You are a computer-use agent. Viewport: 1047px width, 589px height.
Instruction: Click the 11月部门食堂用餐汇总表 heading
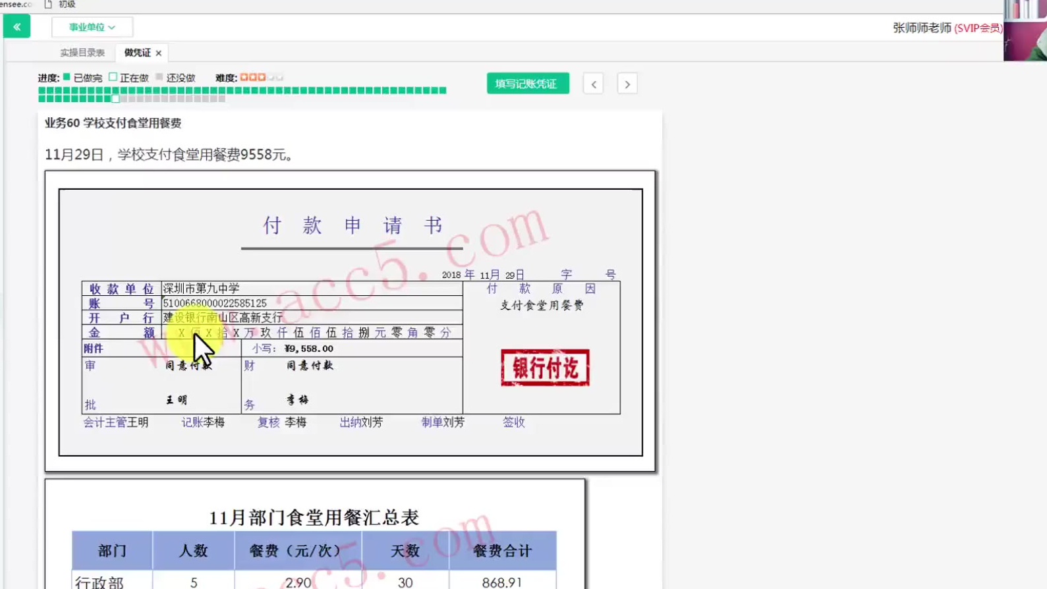pos(314,518)
